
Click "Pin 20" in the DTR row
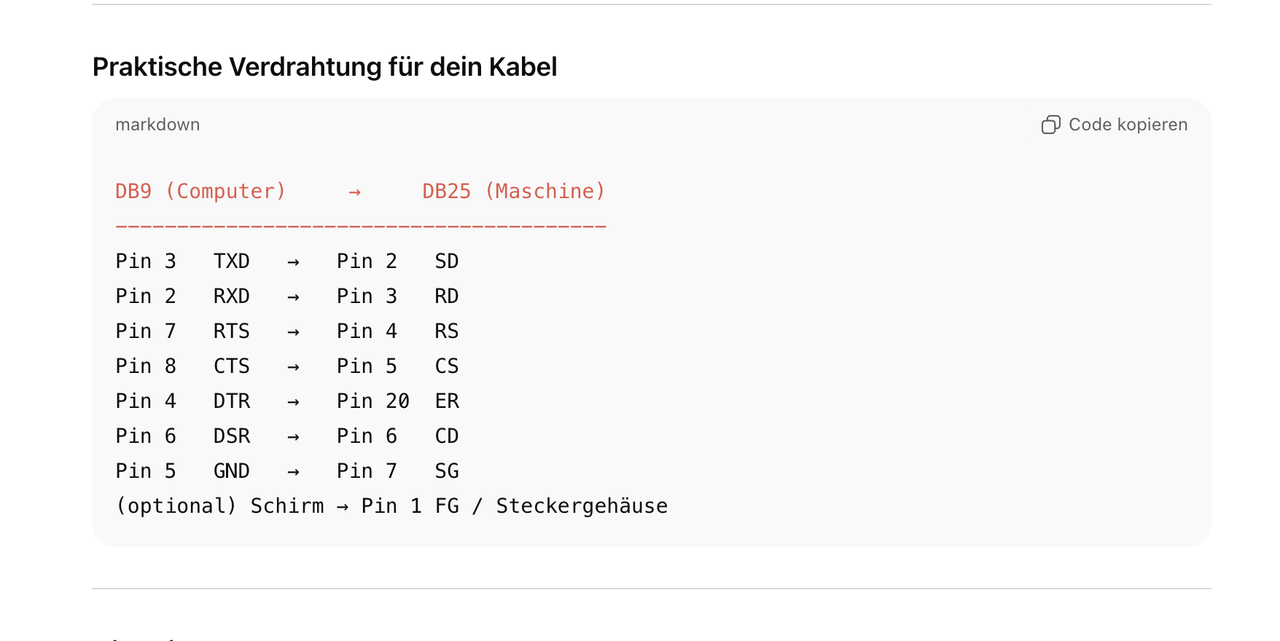(372, 401)
